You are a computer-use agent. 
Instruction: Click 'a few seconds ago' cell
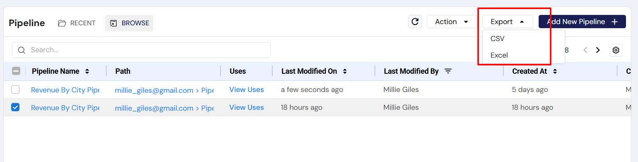[x=312, y=89]
